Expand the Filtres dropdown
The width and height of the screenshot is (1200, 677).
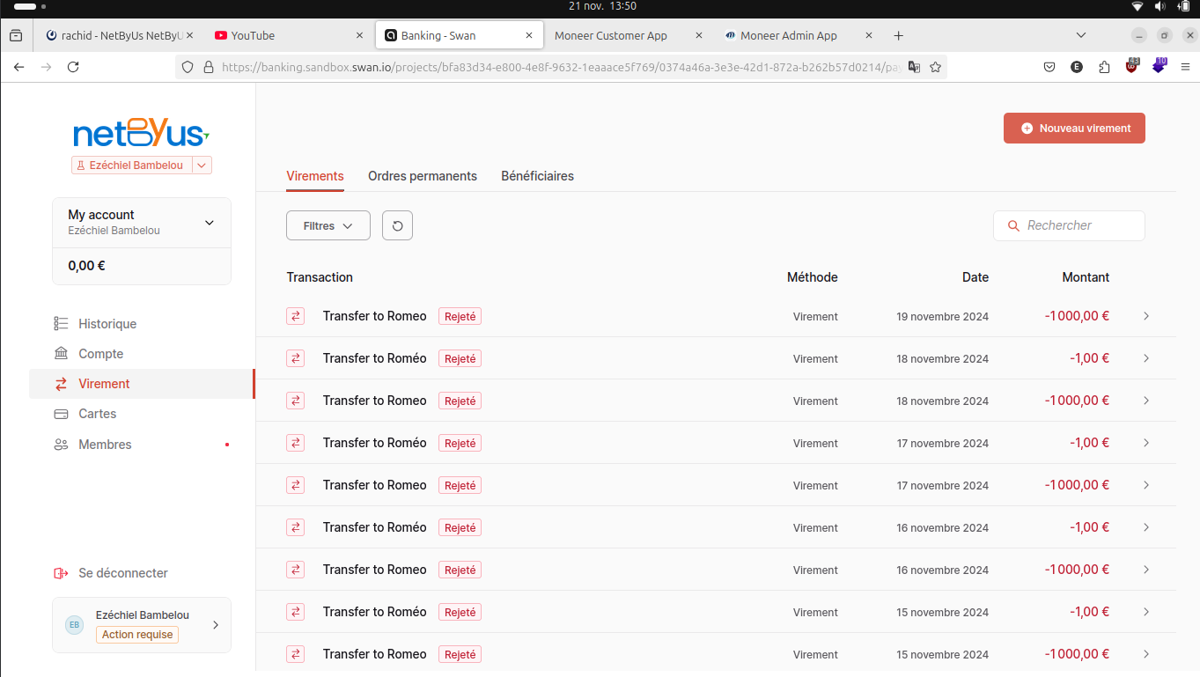[x=328, y=225]
